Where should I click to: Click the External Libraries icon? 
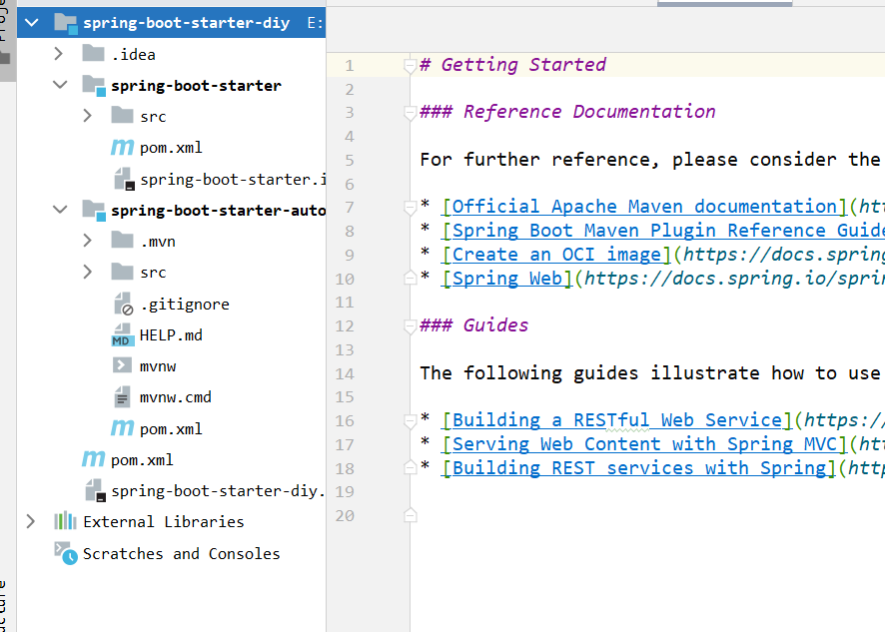click(x=65, y=522)
